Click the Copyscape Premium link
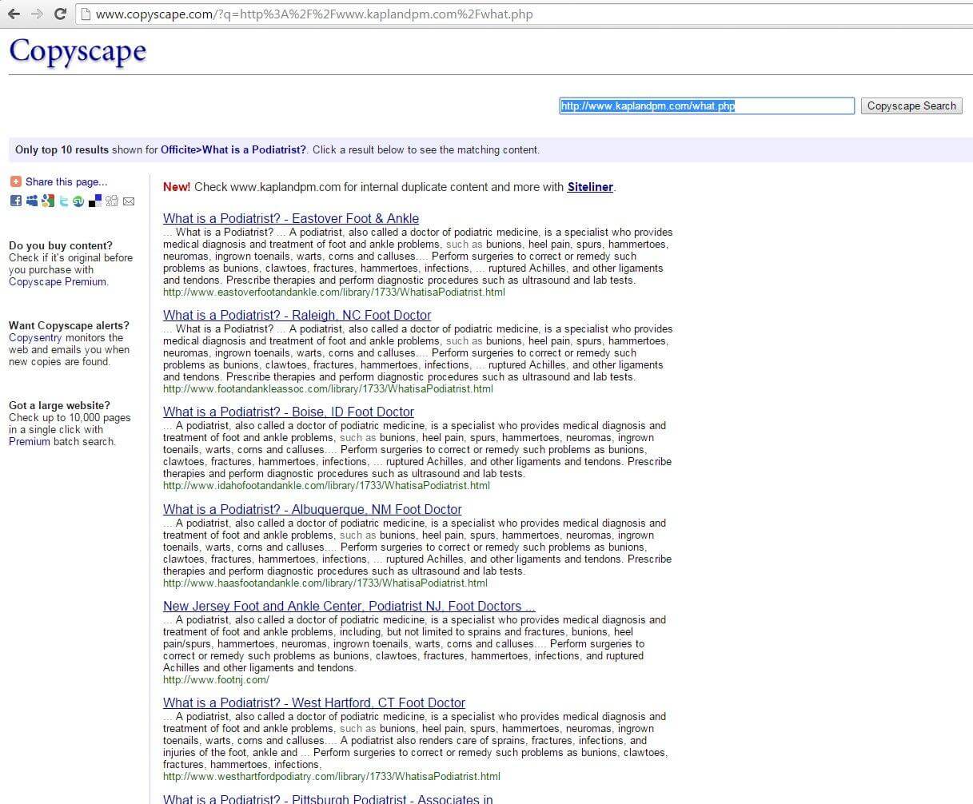Image resolution: width=973 pixels, height=804 pixels. point(58,281)
